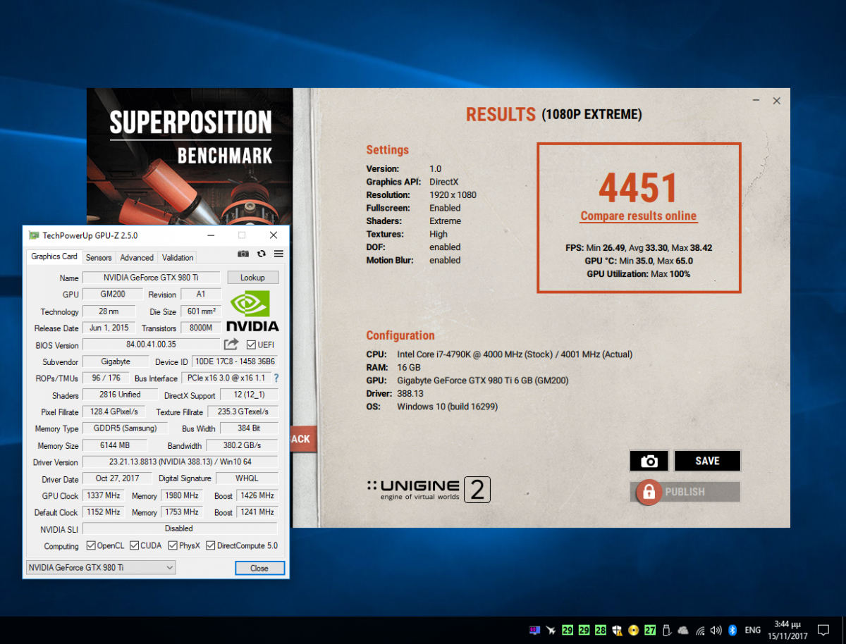Screen dimensions: 846x644
Task: Open Windows Defender shield tray icon
Action: click(617, 630)
